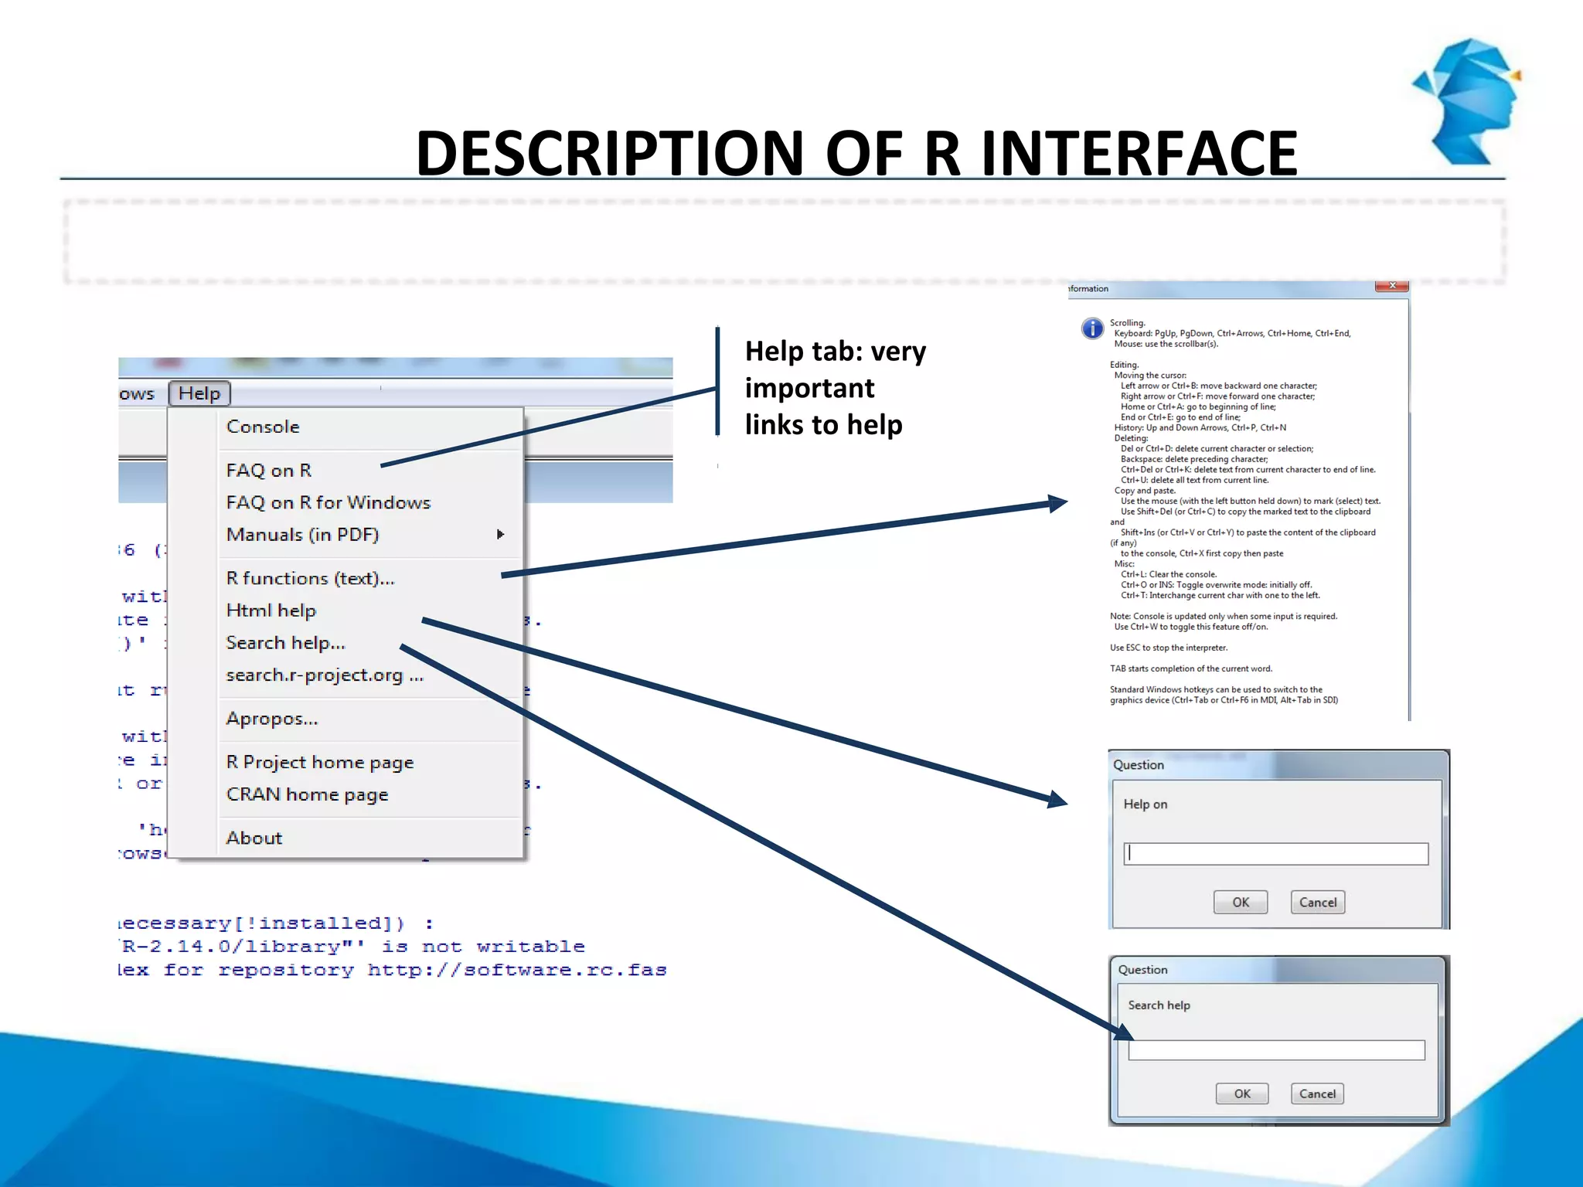Close the Information dialog
This screenshot has width=1583, height=1187.
tap(1392, 286)
